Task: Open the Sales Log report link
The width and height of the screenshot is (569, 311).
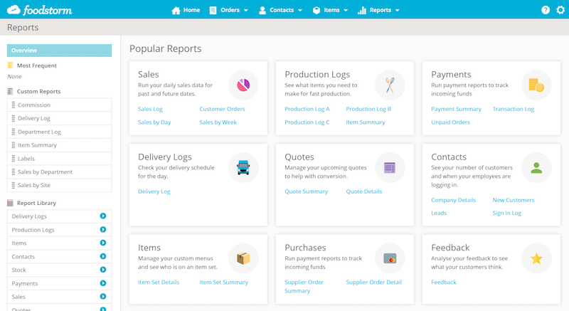Action: (x=150, y=109)
